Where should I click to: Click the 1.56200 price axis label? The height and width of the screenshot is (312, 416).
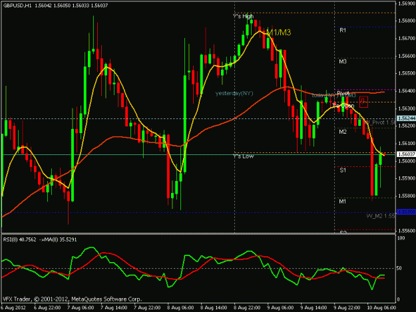click(x=407, y=126)
